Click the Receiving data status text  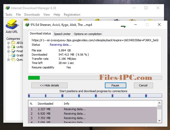pyautogui.click(x=60, y=45)
